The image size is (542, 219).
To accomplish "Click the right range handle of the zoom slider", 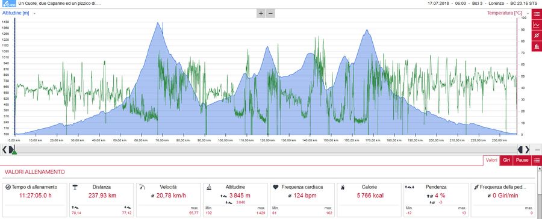I will click(x=520, y=150).
